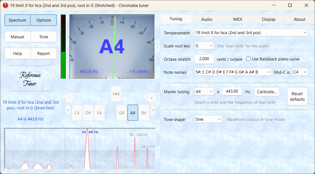Click the green input level meter
This screenshot has width=315, height=174.
[63, 47]
